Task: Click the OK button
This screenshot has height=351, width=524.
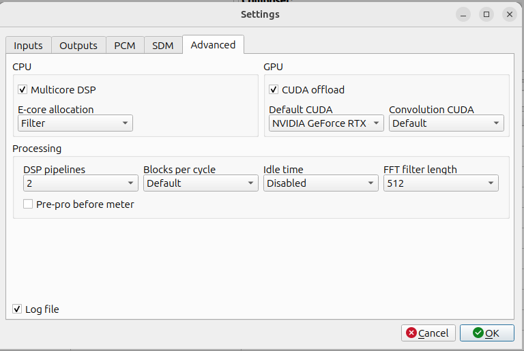Action: coord(486,333)
